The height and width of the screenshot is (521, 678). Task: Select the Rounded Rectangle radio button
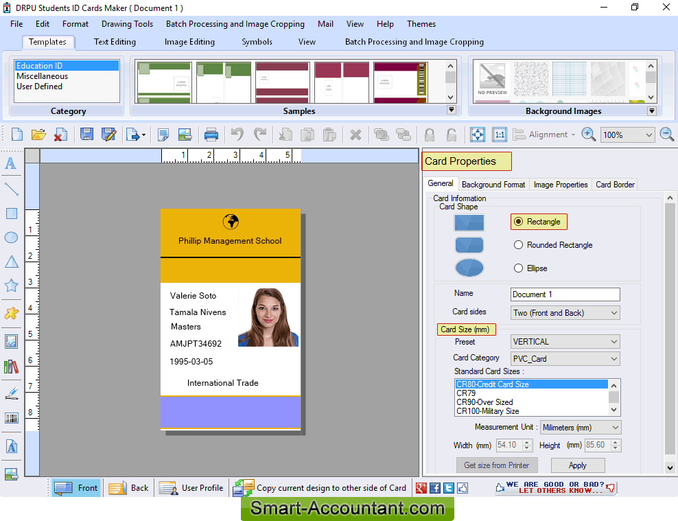pos(518,245)
